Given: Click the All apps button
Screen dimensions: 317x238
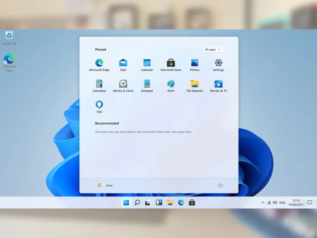Looking at the screenshot, I should click(x=213, y=50).
